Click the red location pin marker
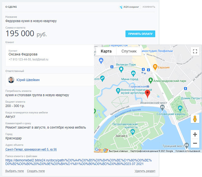The image size is (202, 177). (147, 94)
